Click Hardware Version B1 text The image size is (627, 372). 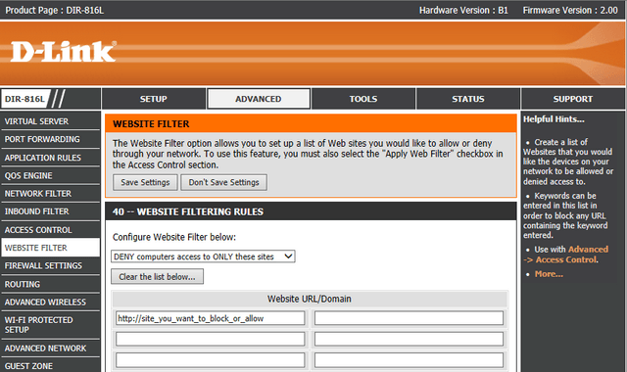(463, 10)
